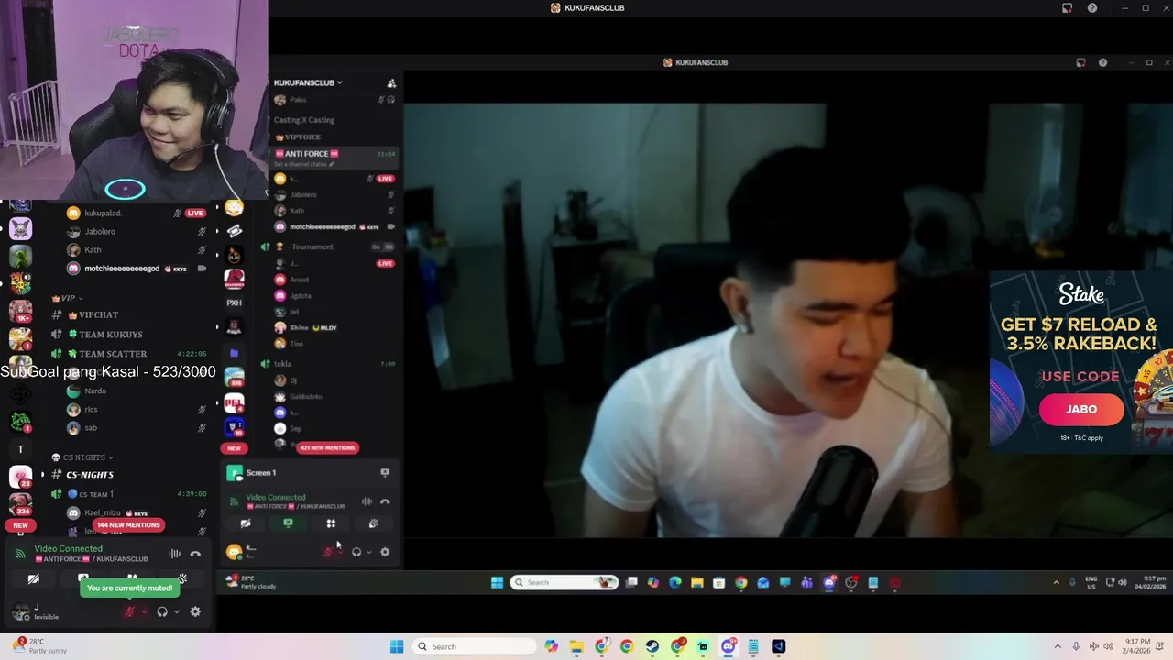Jump to 421 NEW MENTIONS in streamed Discord
Viewport: 1173px width, 660px height.
(x=327, y=447)
